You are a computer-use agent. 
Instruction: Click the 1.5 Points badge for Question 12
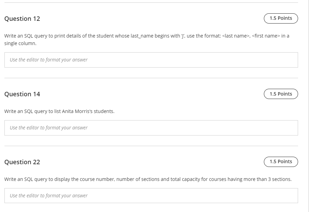281,18
